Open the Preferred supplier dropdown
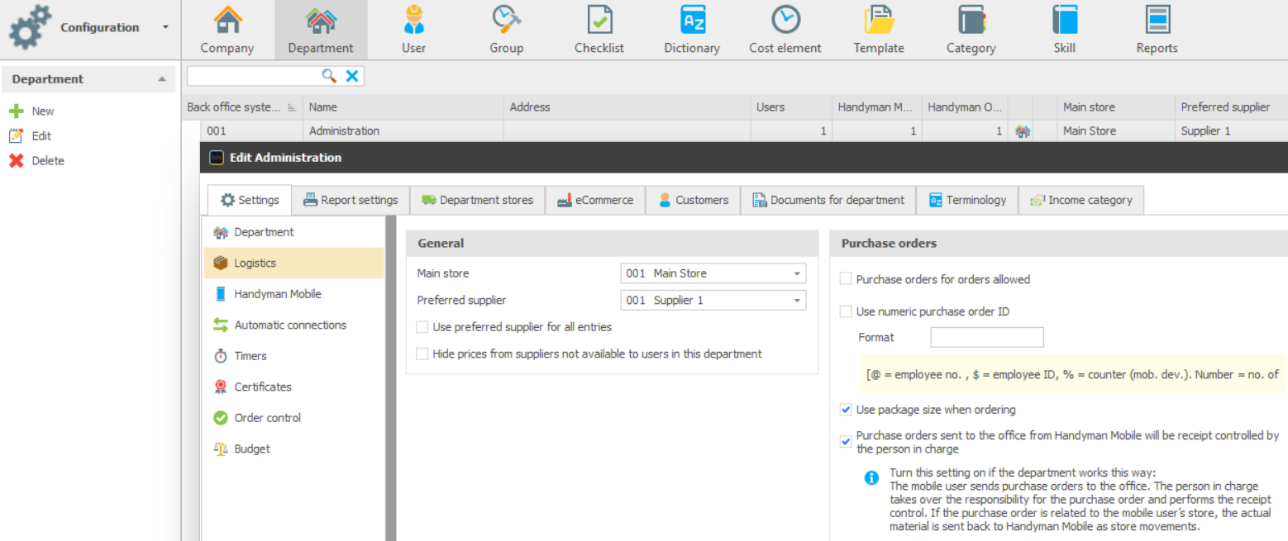Image resolution: width=1288 pixels, height=541 pixels. pos(797,301)
